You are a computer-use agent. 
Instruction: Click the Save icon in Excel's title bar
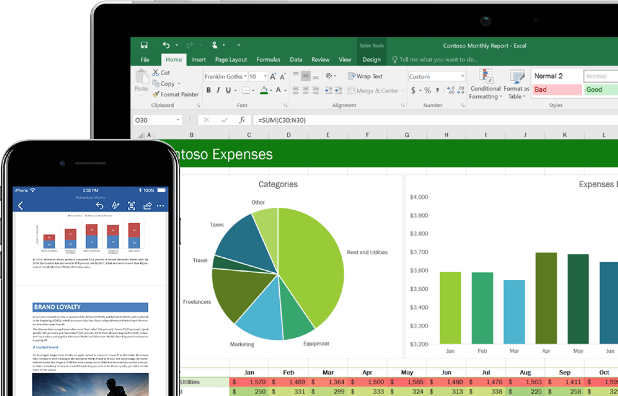144,45
